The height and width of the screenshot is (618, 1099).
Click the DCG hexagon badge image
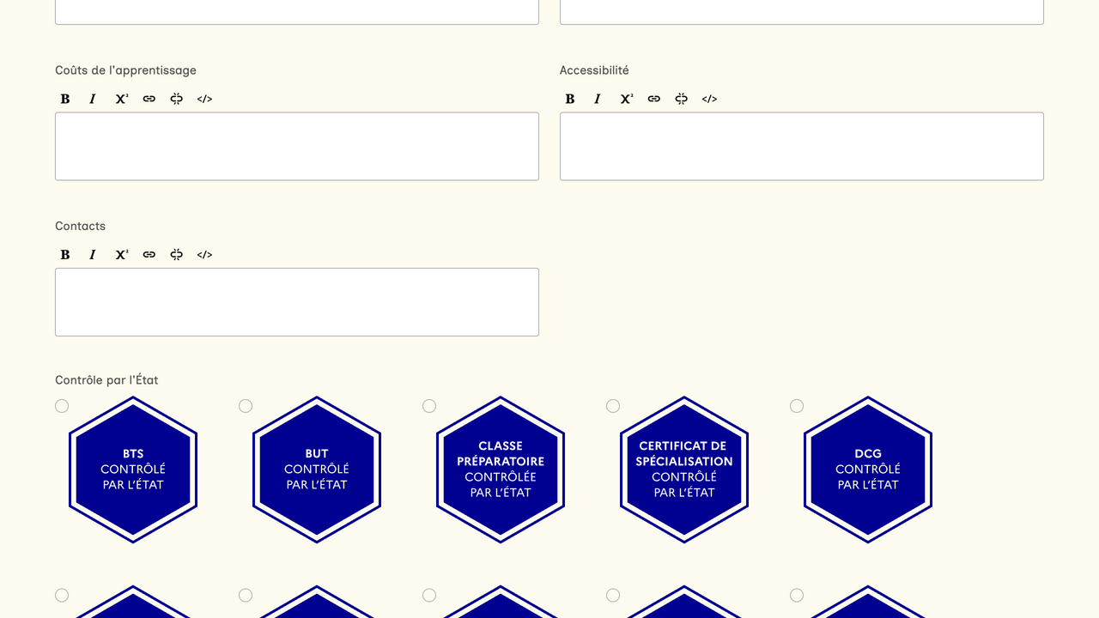pos(868,470)
